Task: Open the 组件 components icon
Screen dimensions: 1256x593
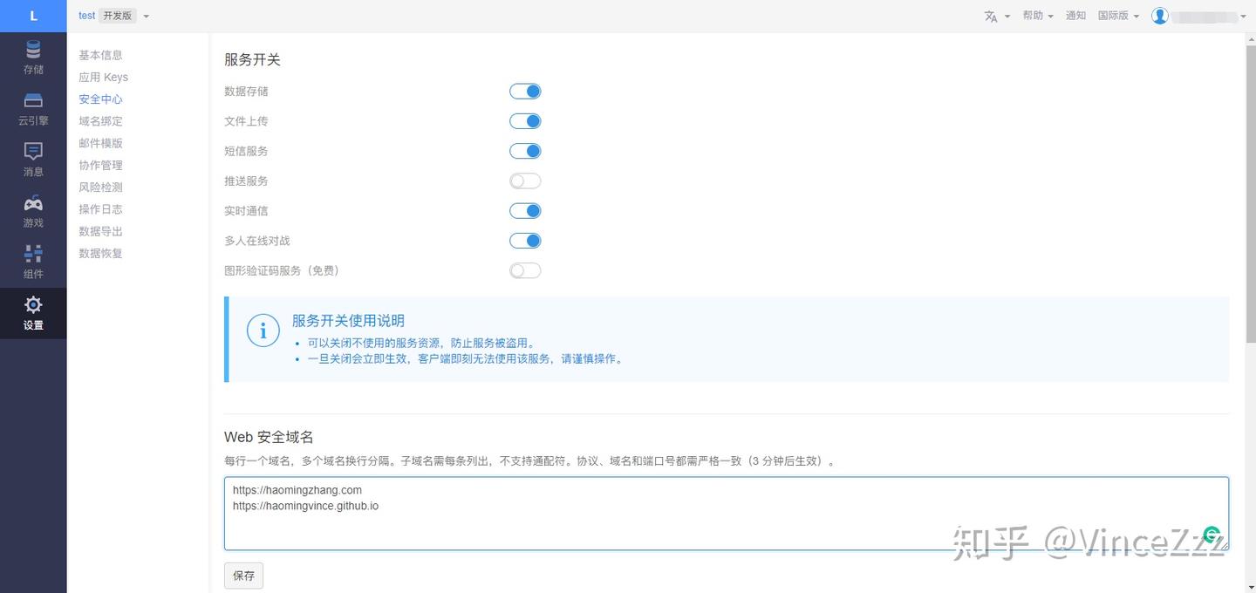Action: pos(33,254)
